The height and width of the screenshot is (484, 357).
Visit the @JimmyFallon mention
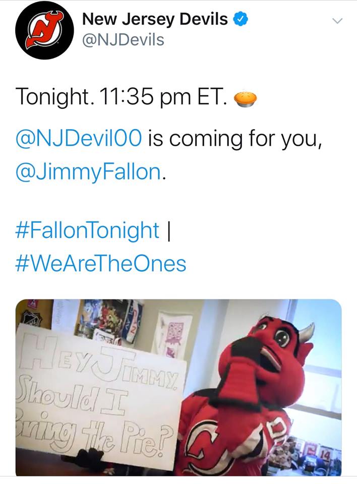89,173
